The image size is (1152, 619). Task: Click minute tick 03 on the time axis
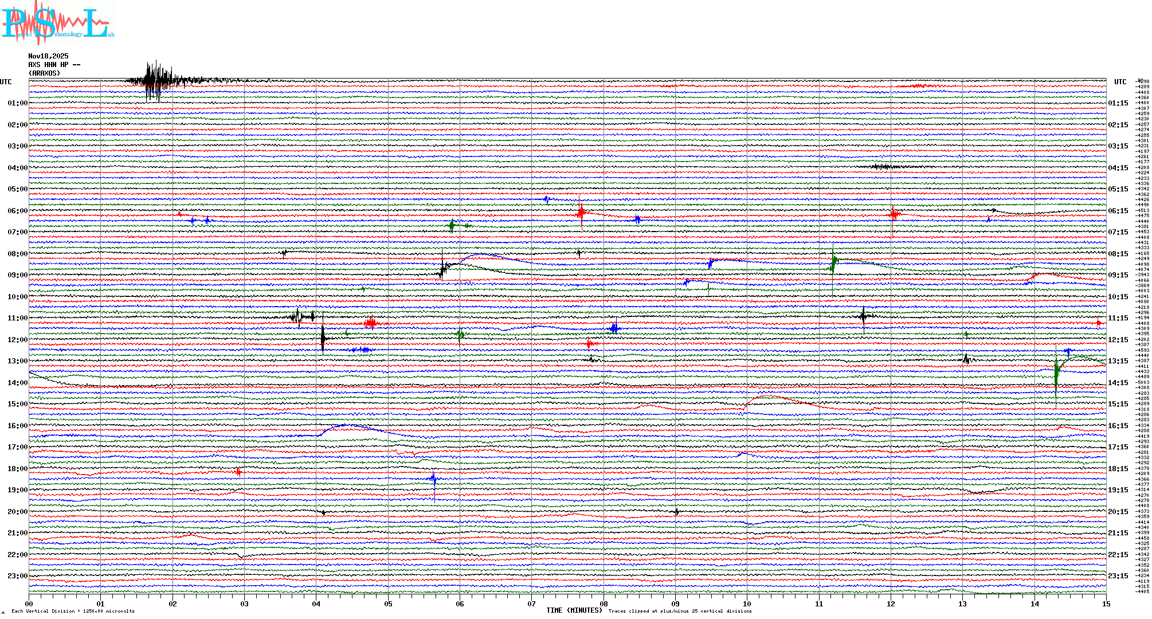click(x=244, y=604)
